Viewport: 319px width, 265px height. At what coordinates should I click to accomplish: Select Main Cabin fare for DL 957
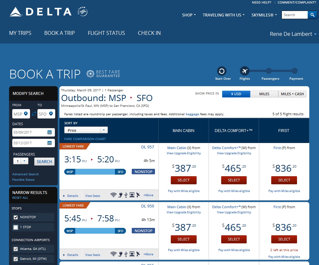click(x=183, y=180)
